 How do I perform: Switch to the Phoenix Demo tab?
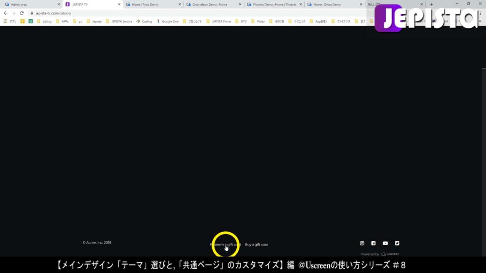[x=273, y=4]
